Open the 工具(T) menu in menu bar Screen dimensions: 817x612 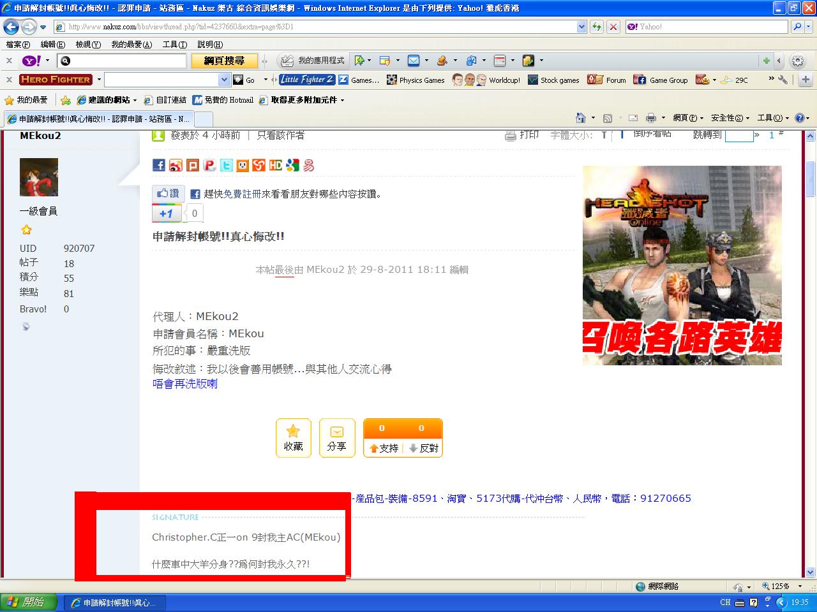[175, 45]
